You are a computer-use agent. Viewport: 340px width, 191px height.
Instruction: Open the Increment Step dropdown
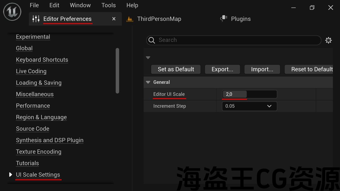coord(249,106)
